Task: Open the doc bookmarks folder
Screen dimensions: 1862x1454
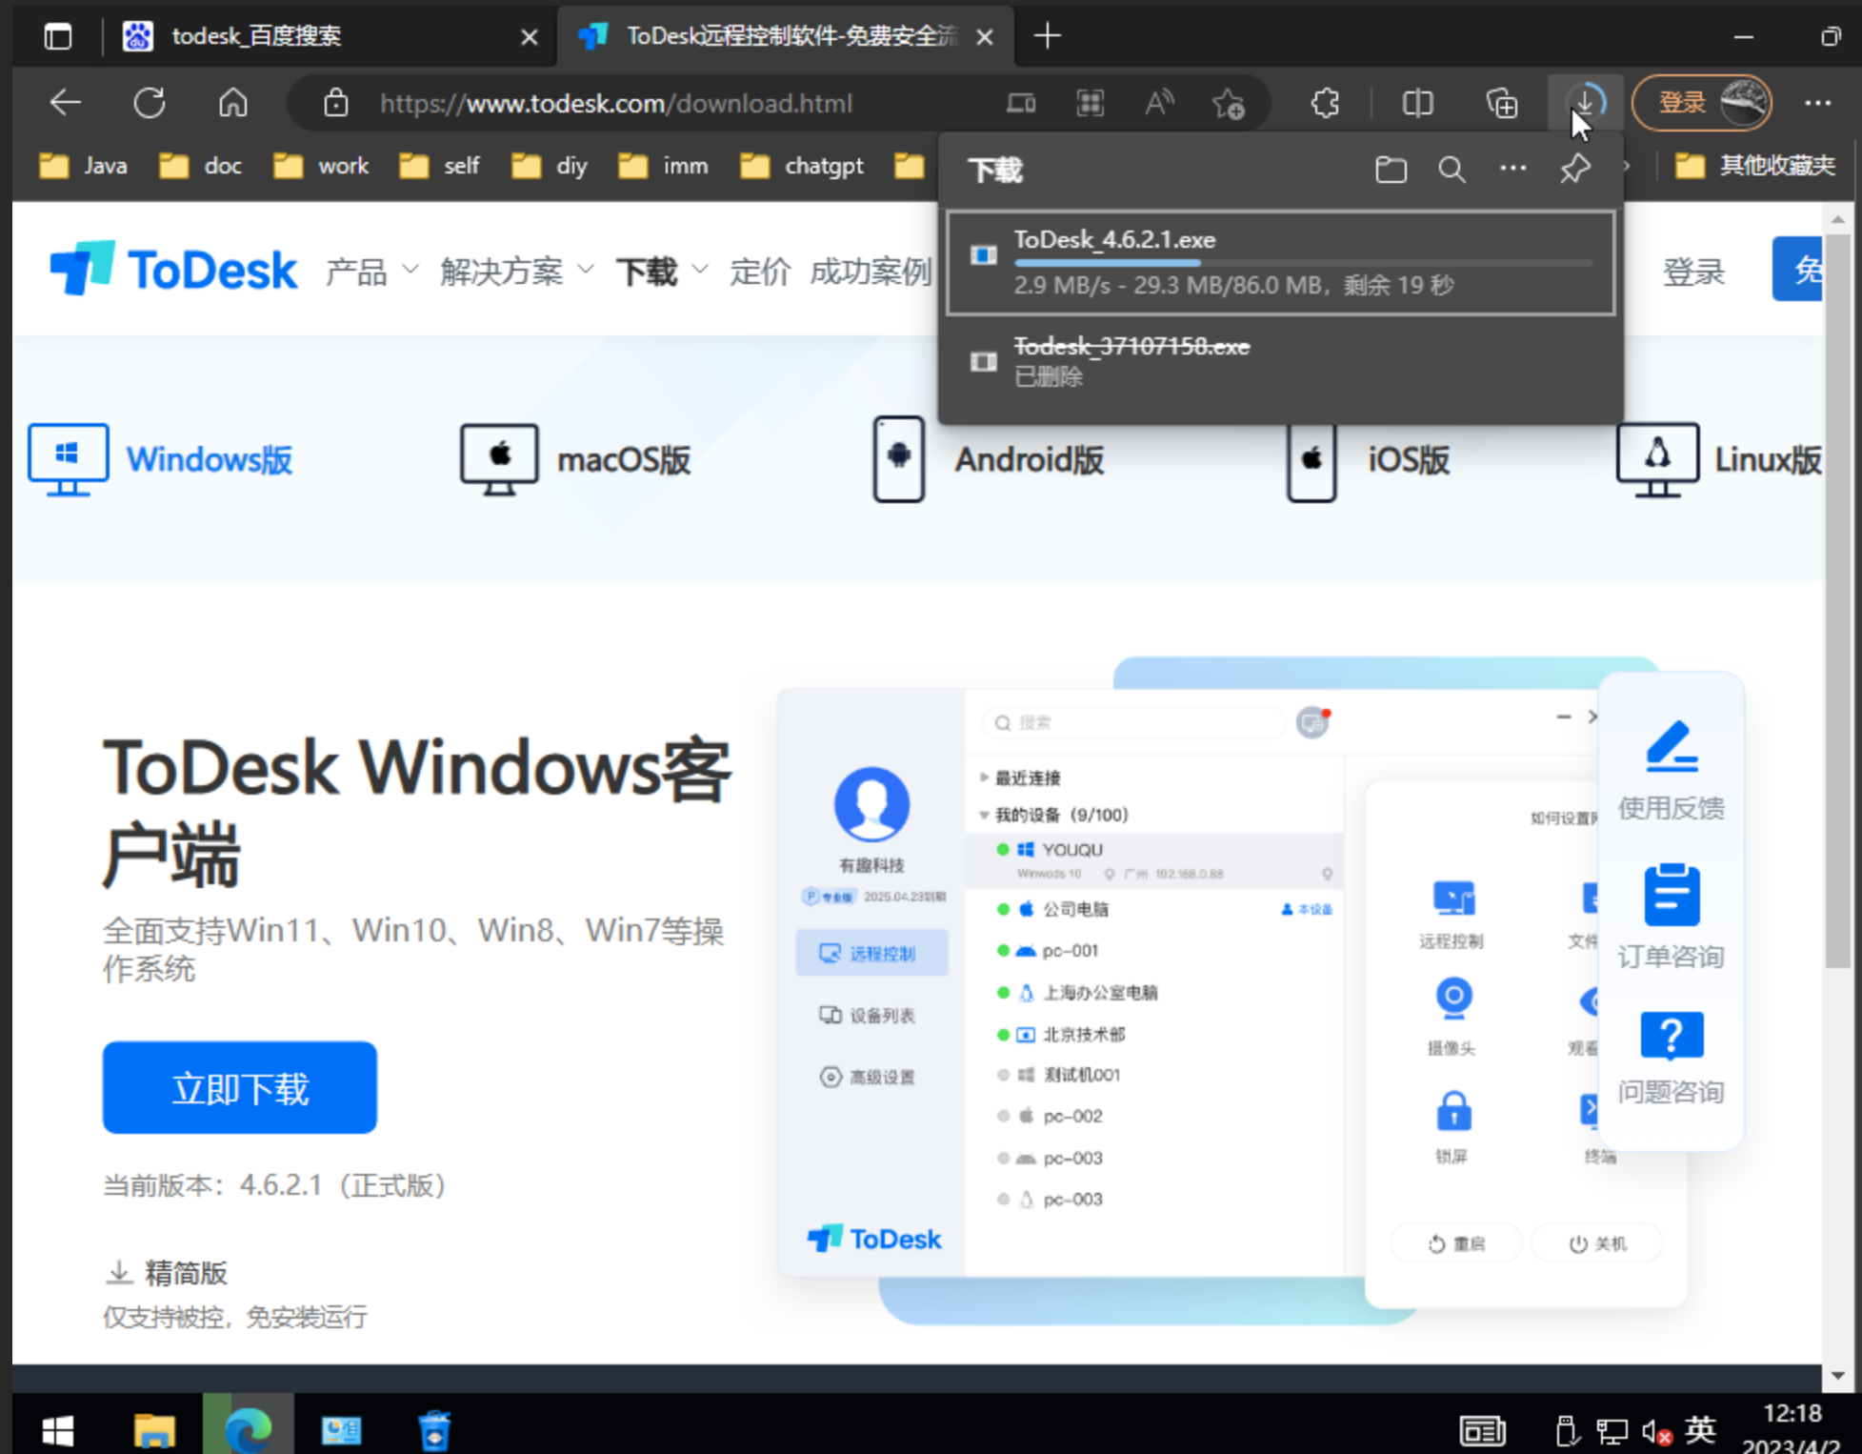Action: (201, 166)
